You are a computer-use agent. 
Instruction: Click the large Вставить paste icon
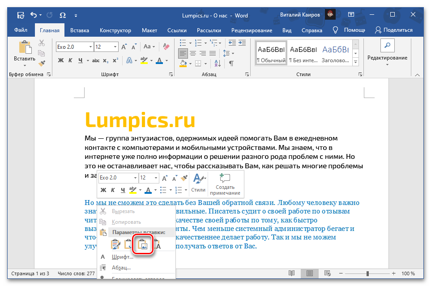click(x=25, y=47)
